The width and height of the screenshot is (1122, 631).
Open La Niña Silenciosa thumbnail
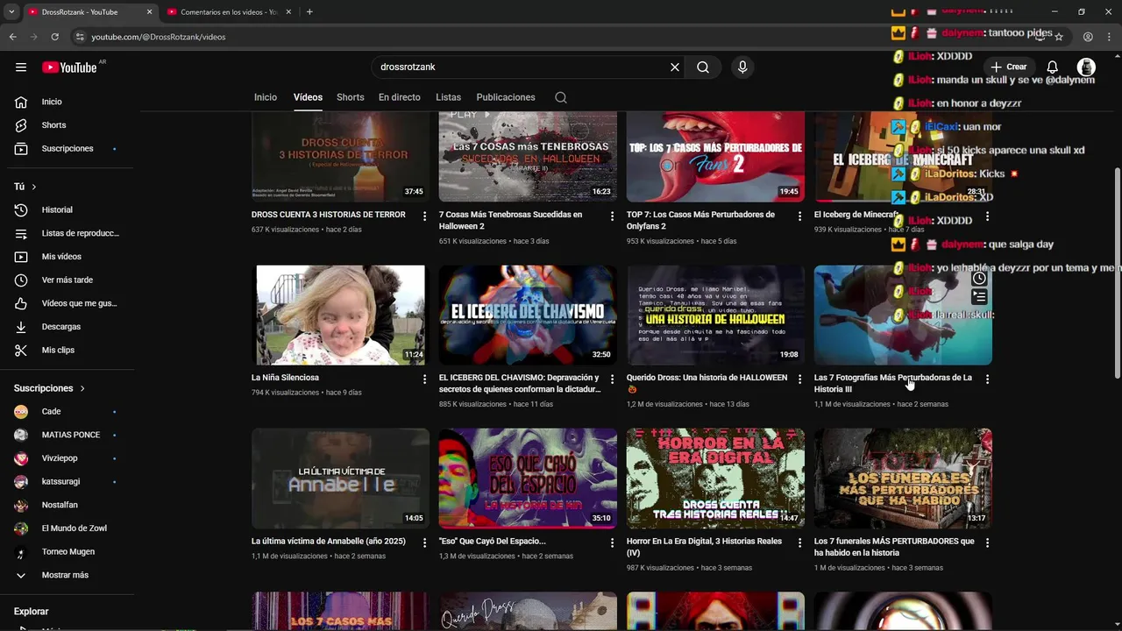point(340,315)
